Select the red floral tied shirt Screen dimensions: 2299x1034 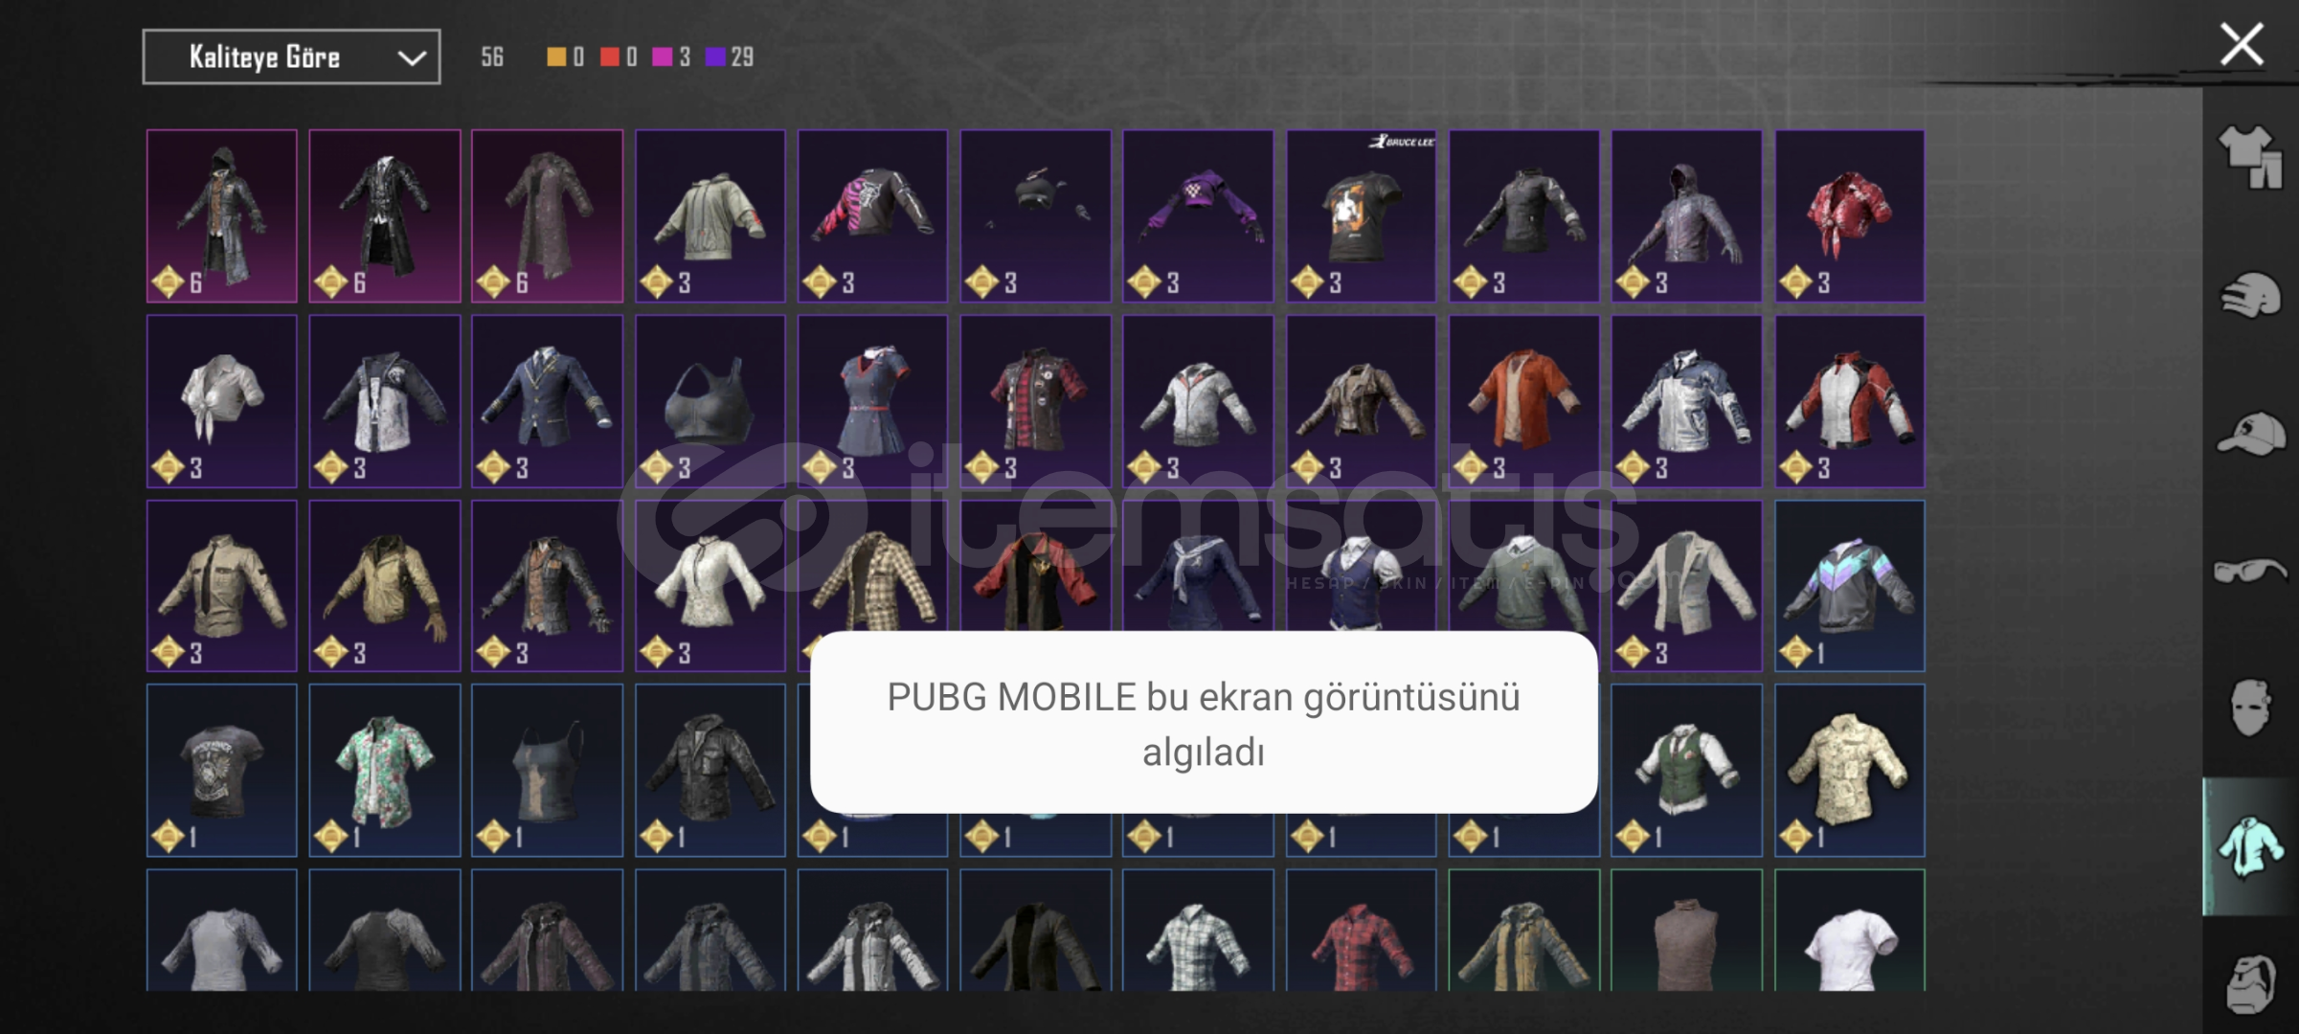1849,216
